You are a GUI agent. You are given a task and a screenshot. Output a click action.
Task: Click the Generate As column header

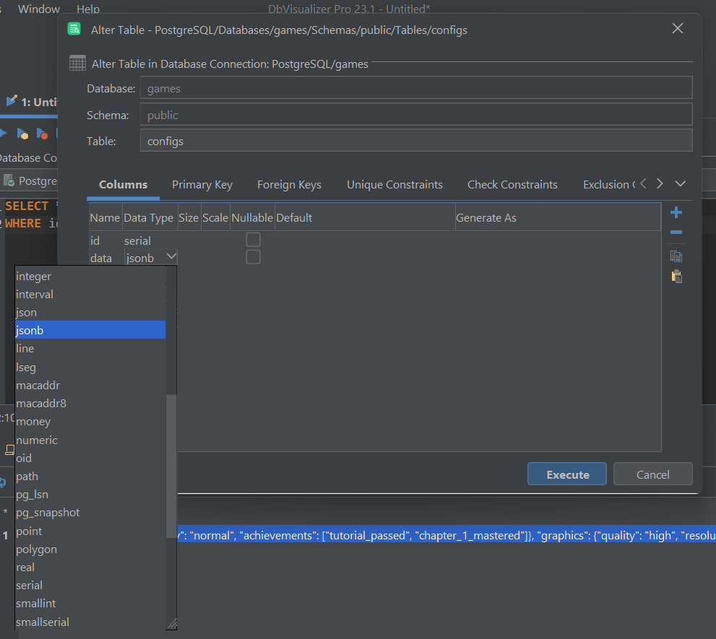tap(558, 218)
